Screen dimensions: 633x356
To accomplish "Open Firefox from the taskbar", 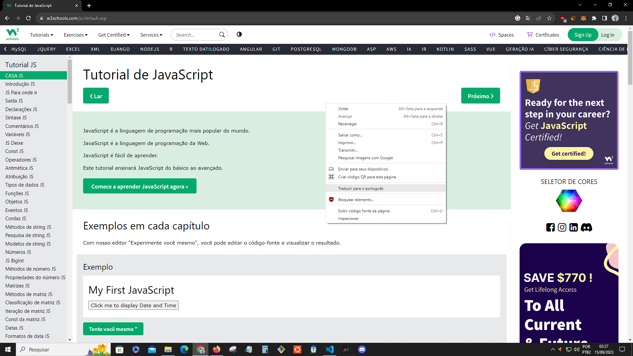I will coord(217,349).
